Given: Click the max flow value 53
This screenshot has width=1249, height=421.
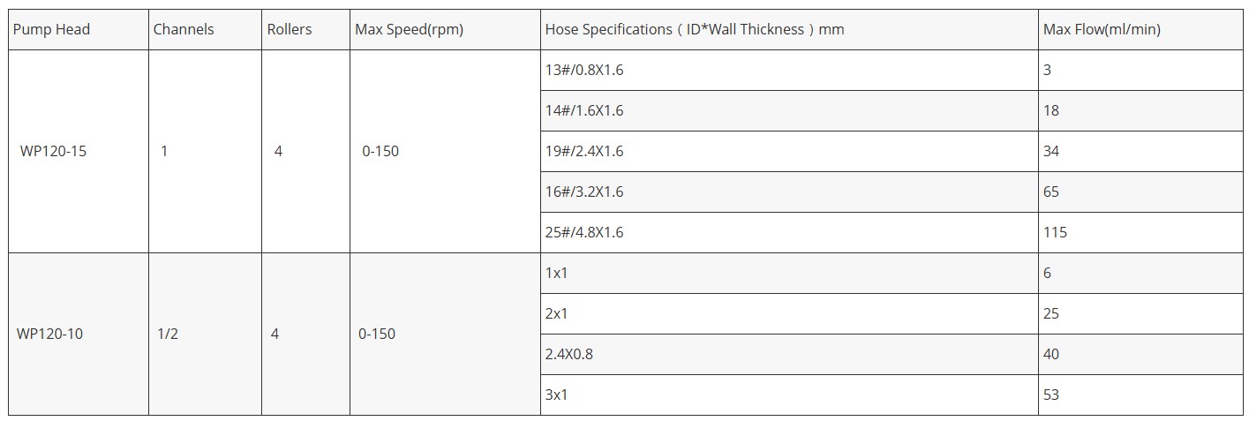Looking at the screenshot, I should (x=1051, y=395).
